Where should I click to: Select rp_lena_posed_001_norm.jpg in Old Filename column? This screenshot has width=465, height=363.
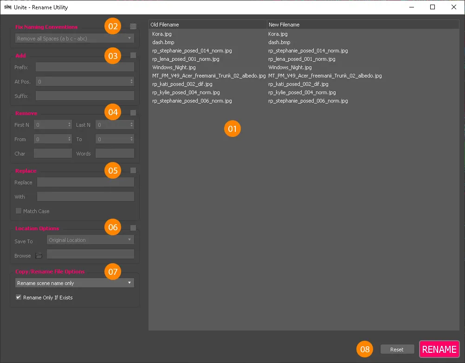(186, 59)
